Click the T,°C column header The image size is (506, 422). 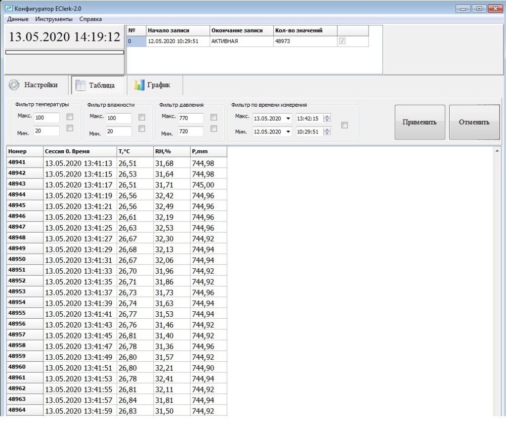[x=134, y=152]
